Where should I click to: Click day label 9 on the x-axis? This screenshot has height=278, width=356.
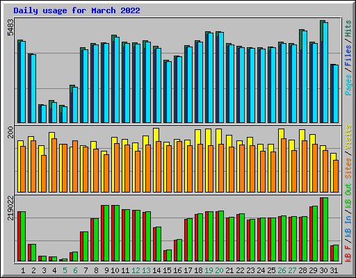pyautogui.click(x=106, y=270)
